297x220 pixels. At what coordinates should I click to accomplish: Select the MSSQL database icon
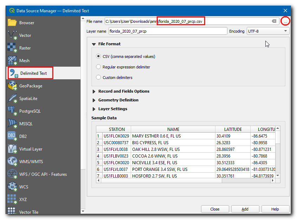(x=12, y=124)
